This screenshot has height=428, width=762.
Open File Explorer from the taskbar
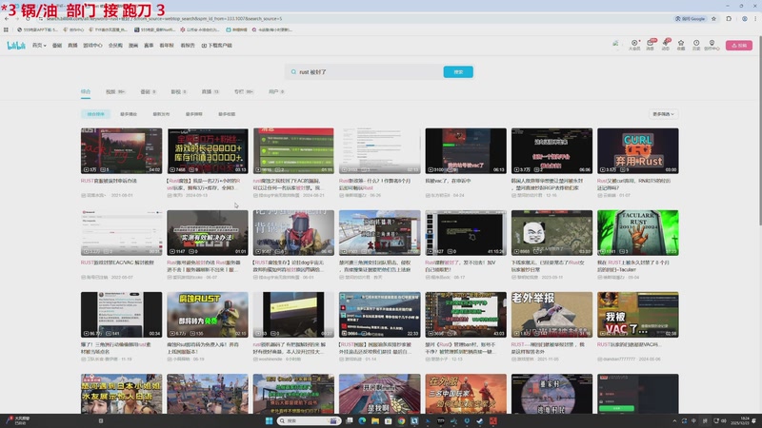375,420
